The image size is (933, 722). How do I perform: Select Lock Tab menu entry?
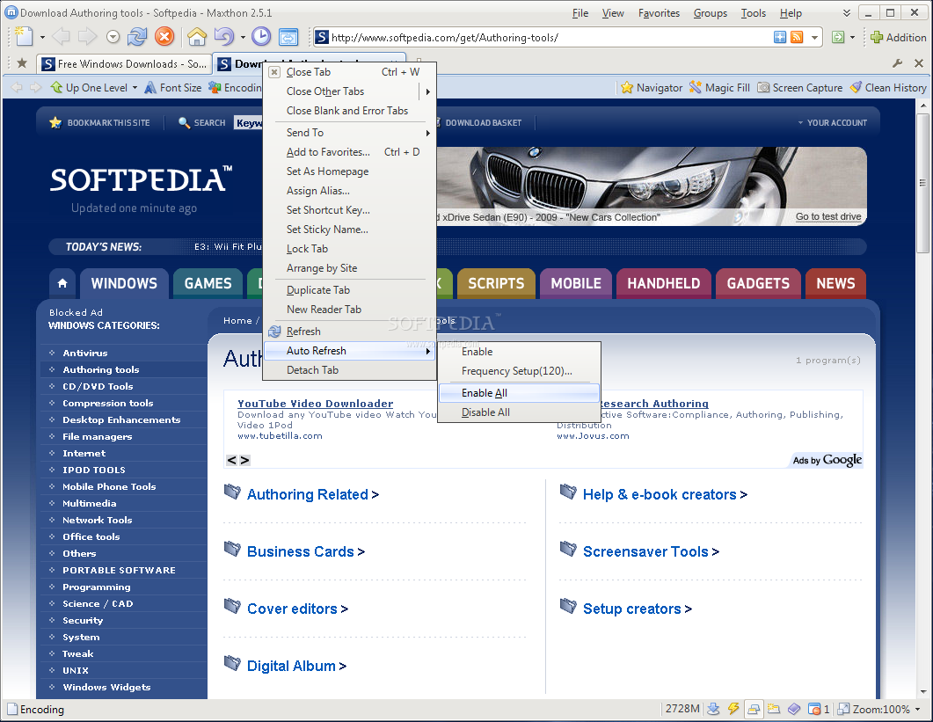click(349, 248)
